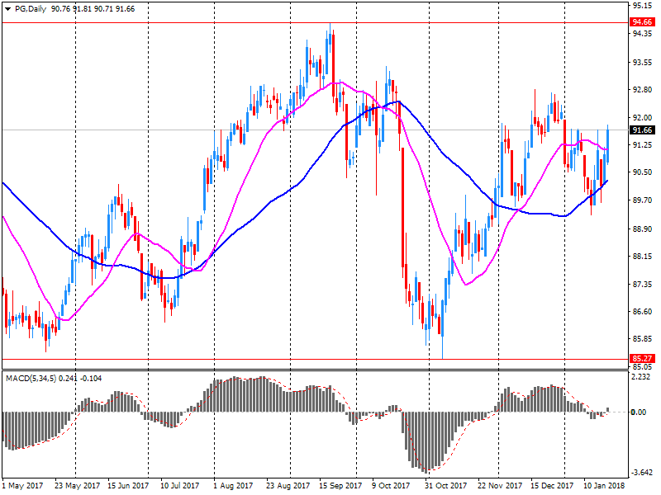
Task: Click the 1 May 2017 date label
Action: [22, 487]
